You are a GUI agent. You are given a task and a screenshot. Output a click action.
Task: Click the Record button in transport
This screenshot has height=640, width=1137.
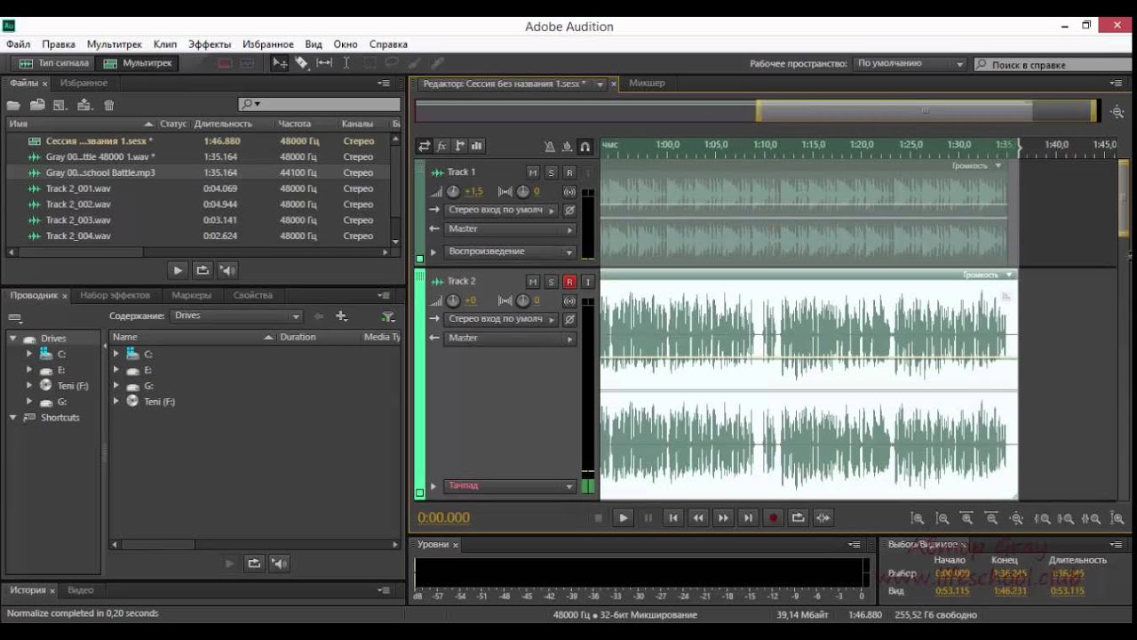point(773,517)
